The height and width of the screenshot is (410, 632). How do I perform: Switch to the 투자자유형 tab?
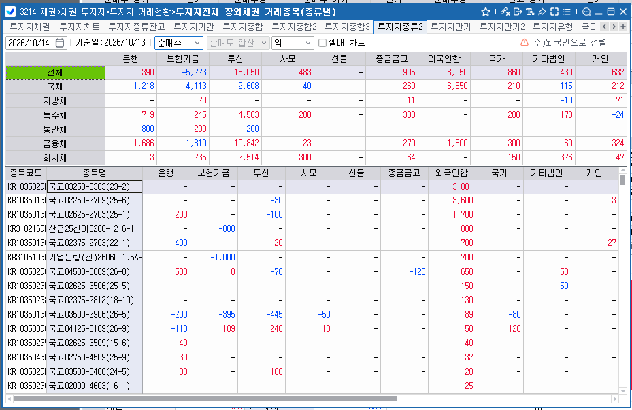(x=552, y=27)
